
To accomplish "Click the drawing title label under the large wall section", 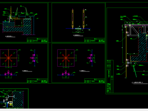I will pyautogui.click(x=138, y=83).
